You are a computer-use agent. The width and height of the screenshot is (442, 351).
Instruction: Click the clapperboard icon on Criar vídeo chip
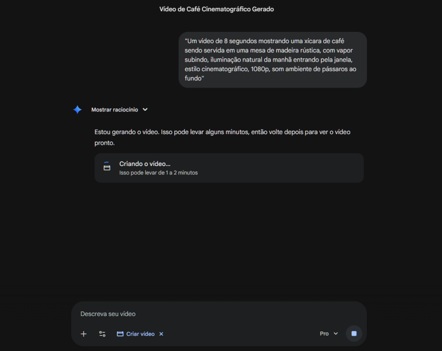coord(120,334)
